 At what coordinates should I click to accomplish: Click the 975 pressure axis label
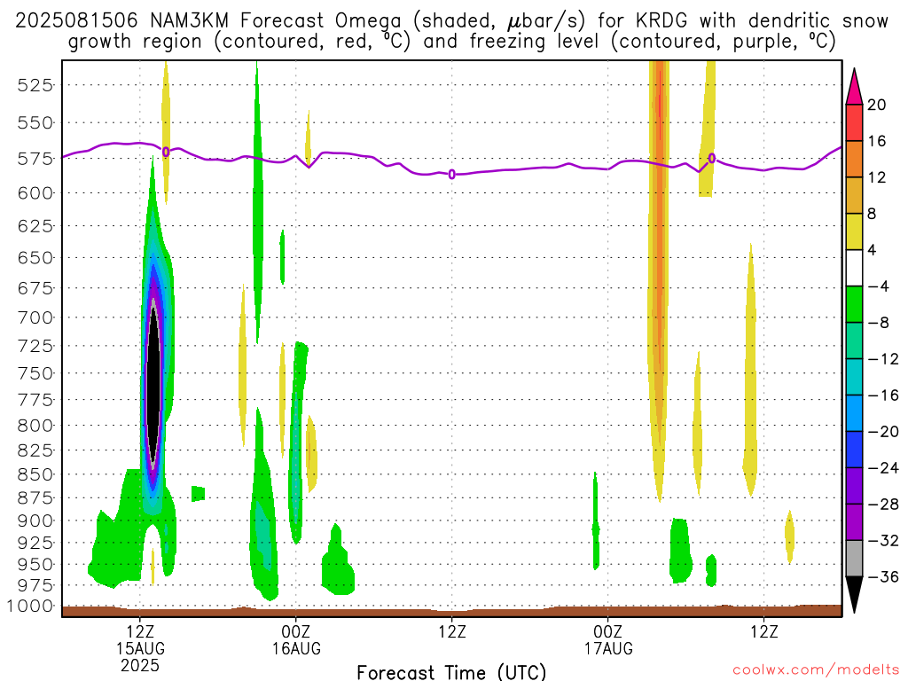coord(35,585)
